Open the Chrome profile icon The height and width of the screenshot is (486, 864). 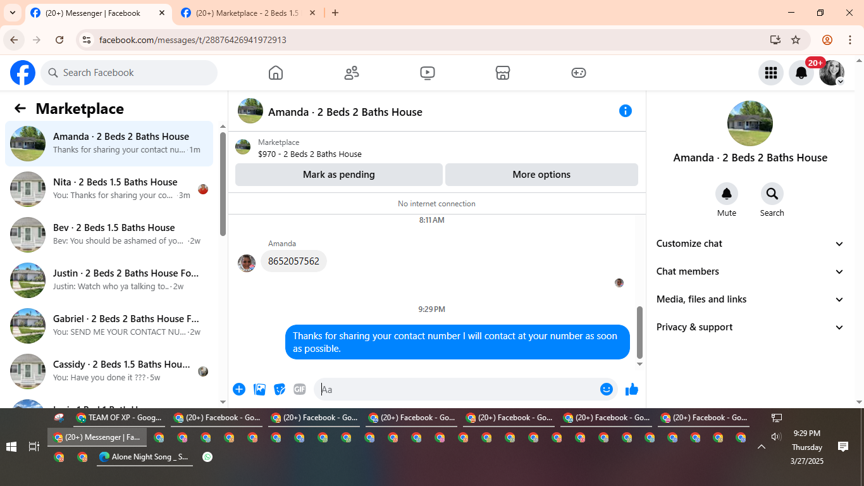pyautogui.click(x=827, y=40)
